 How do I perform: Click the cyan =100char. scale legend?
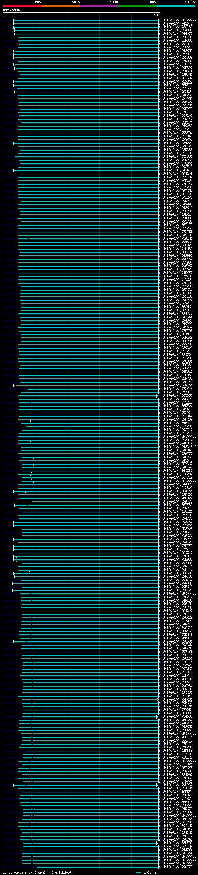coord(147,873)
